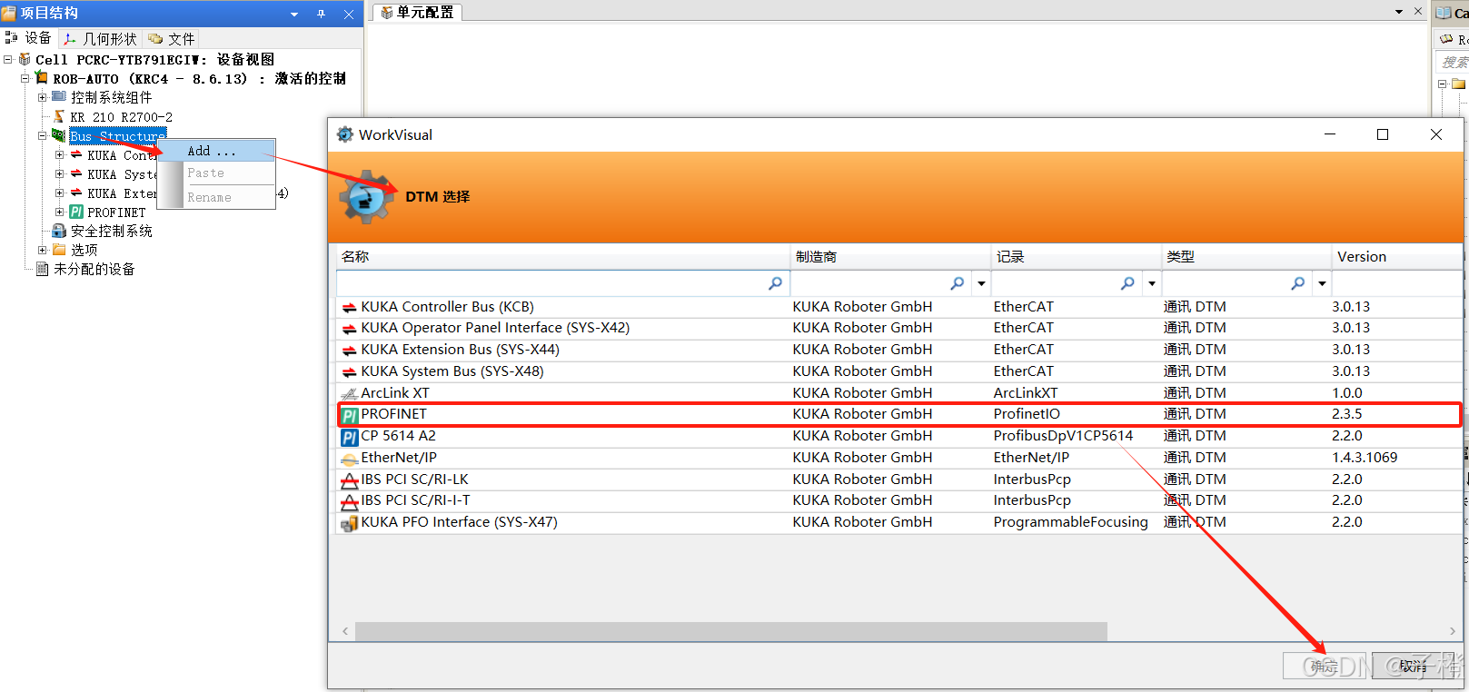The width and height of the screenshot is (1469, 692).
Task: Close the 项目结构 panel
Action: [x=349, y=14]
